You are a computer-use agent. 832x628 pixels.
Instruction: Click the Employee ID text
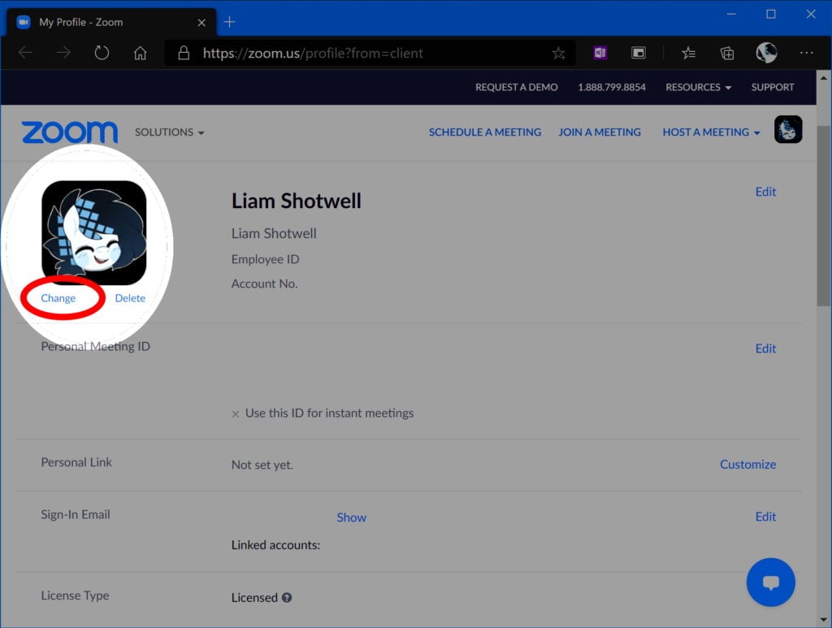point(266,259)
